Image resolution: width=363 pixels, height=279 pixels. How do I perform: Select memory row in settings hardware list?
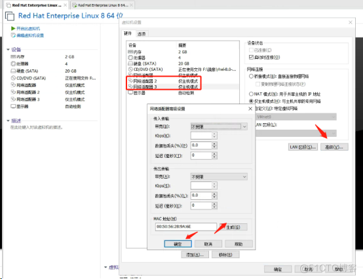click(183, 52)
